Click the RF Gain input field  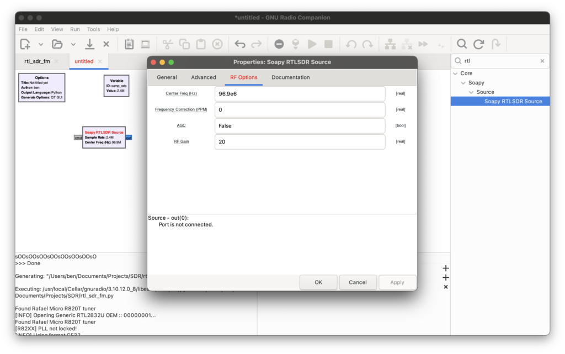(300, 142)
